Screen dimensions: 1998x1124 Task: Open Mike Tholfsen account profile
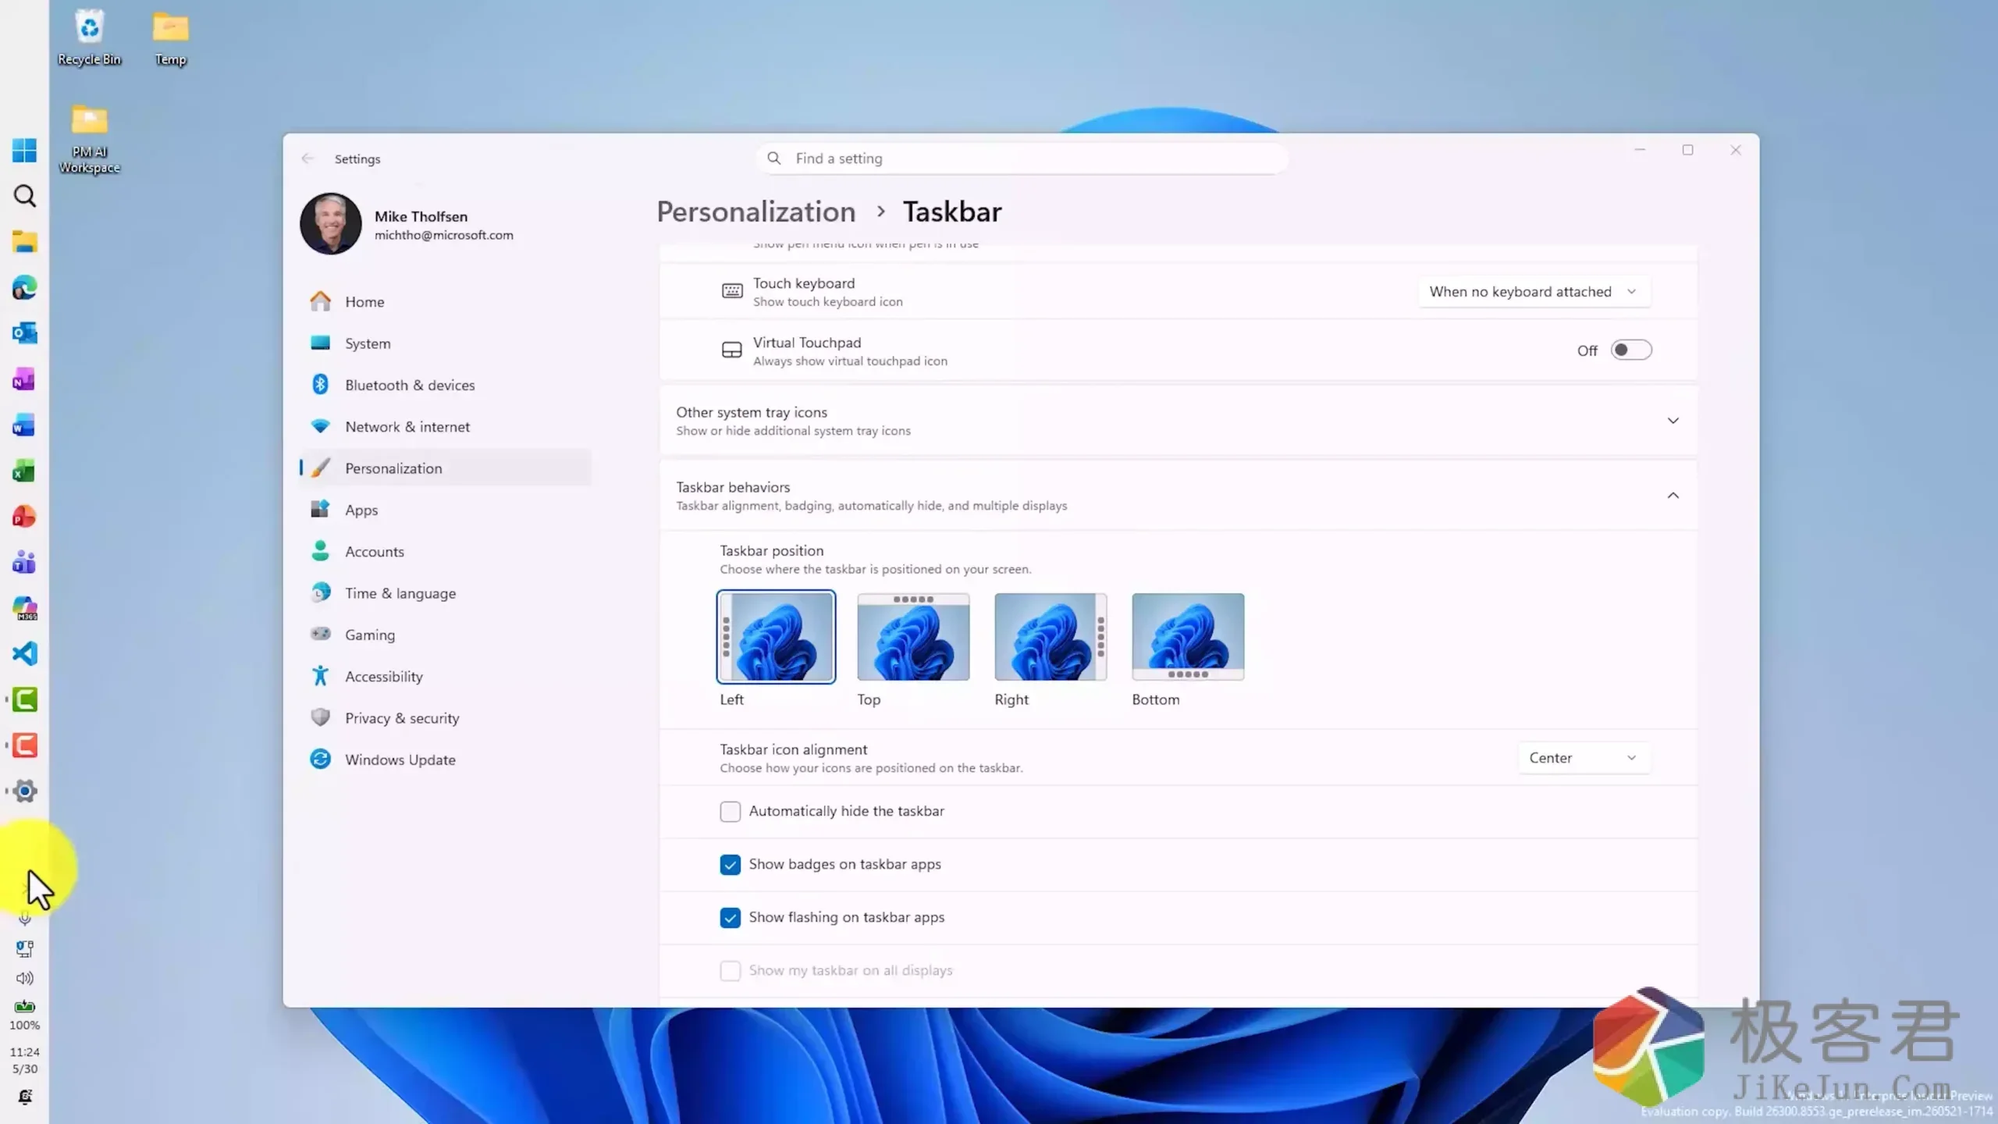407,224
